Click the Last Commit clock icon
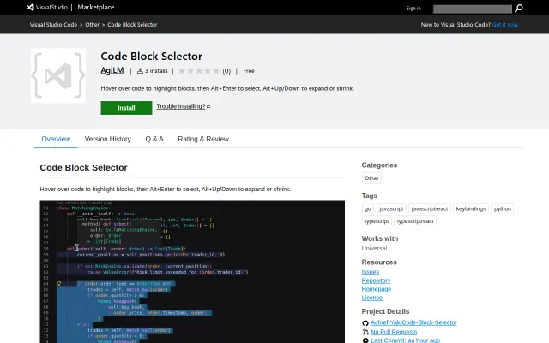This screenshot has height=343, width=549. pos(365,340)
